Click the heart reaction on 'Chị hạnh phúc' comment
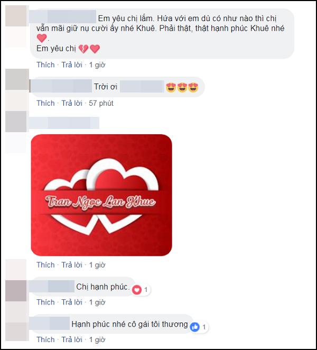This screenshot has height=350, width=317. pos(137,290)
